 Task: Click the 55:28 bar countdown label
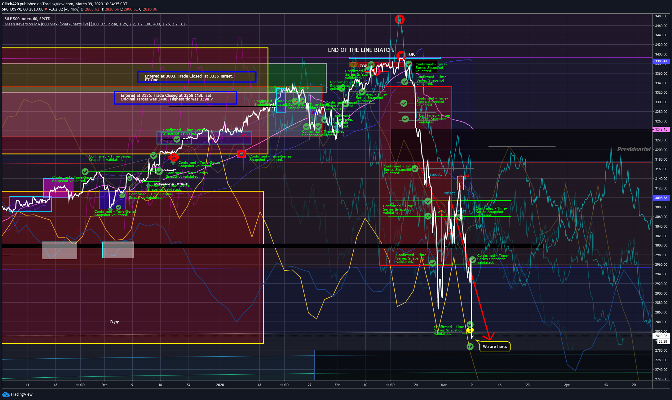coord(663,341)
